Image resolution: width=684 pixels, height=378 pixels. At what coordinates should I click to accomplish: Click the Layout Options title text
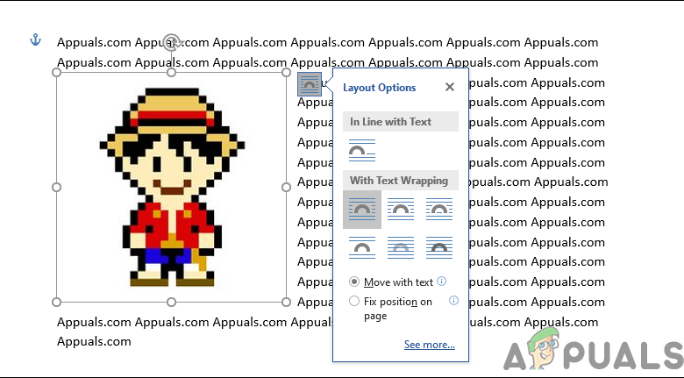click(x=380, y=88)
